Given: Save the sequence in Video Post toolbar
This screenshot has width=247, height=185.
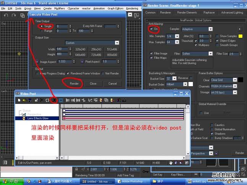Looking at the screenshot, I should [x=30, y=100].
